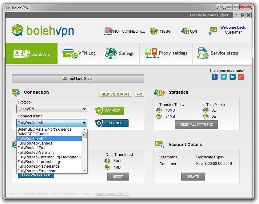
Task: Reset the data transferred counter
Action: click(118, 177)
